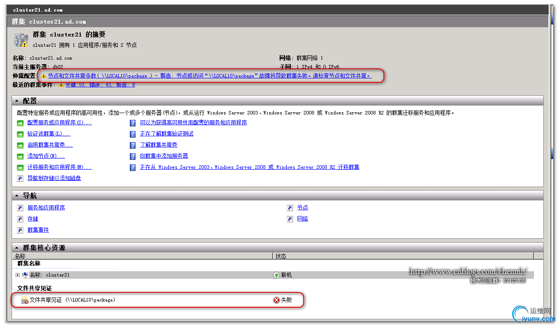Open 配置服务或应用程序(S)... link

click(x=59, y=122)
